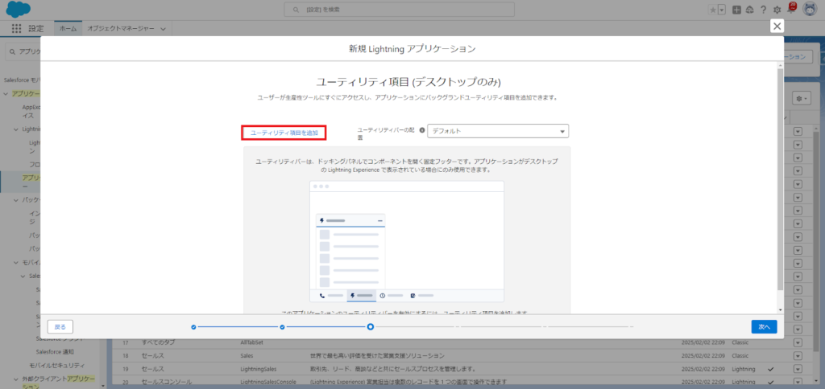Viewport: 825px width, 389px height.
Task: Click the utility bar preview illustration
Action: click(407, 241)
